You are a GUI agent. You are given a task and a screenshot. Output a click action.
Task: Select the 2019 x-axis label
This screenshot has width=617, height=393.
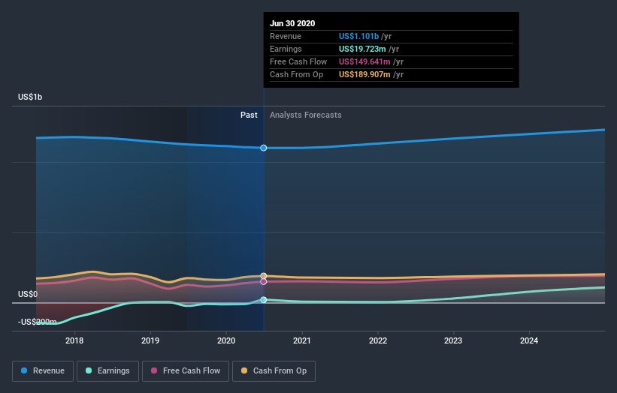[x=150, y=340]
